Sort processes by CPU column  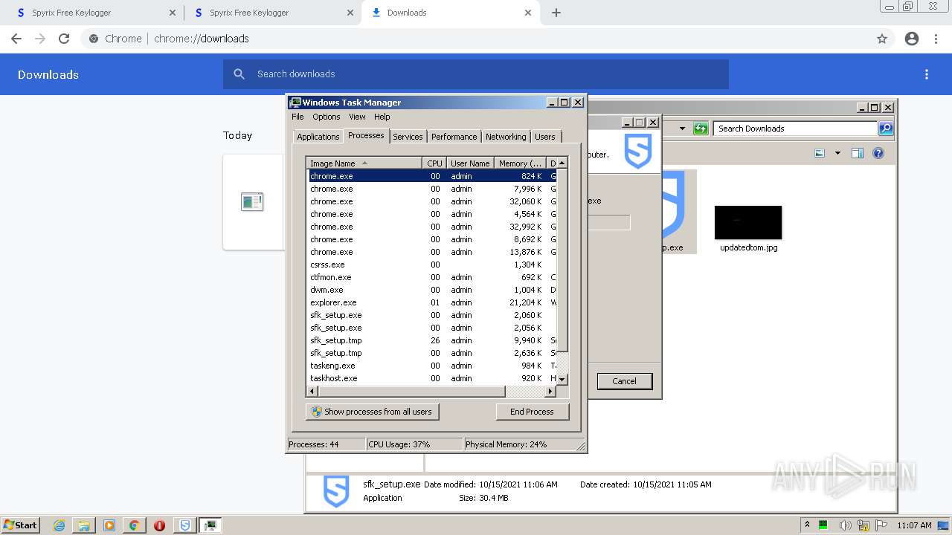pyautogui.click(x=434, y=163)
